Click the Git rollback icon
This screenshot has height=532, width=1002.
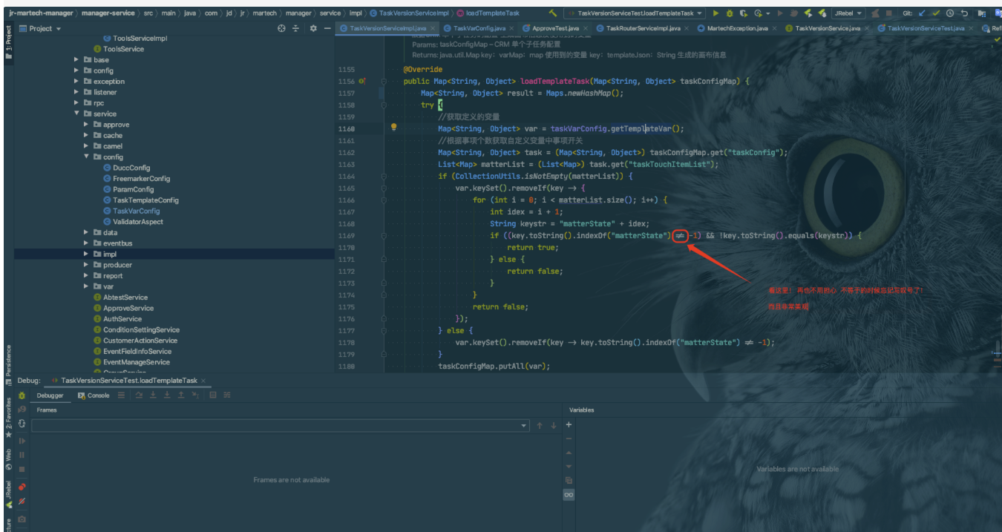(964, 13)
